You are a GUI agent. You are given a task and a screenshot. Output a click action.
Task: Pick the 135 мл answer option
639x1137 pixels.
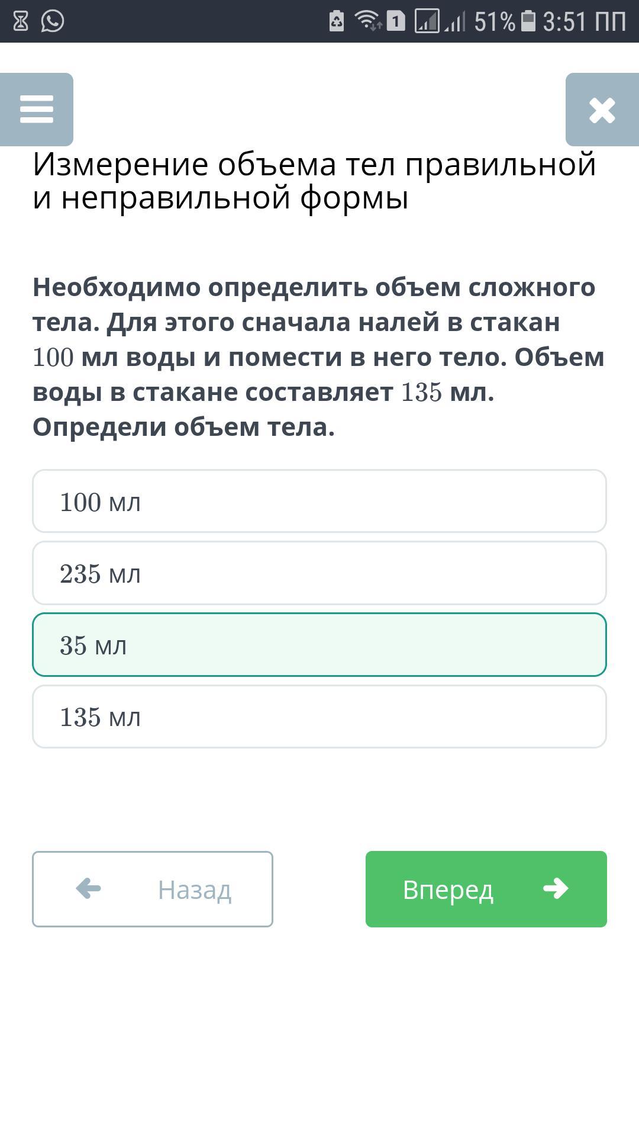click(x=319, y=717)
